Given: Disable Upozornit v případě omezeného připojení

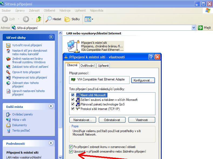Looking at the screenshot, I should click(71, 152).
